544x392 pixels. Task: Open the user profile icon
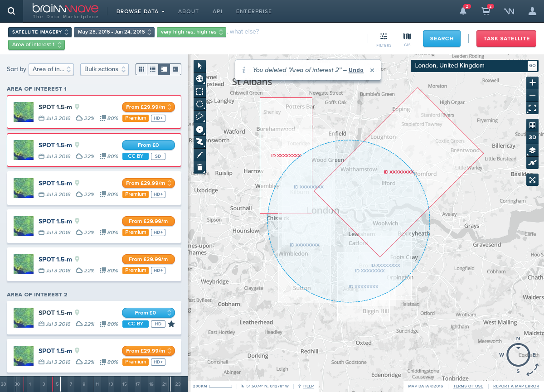click(x=533, y=11)
